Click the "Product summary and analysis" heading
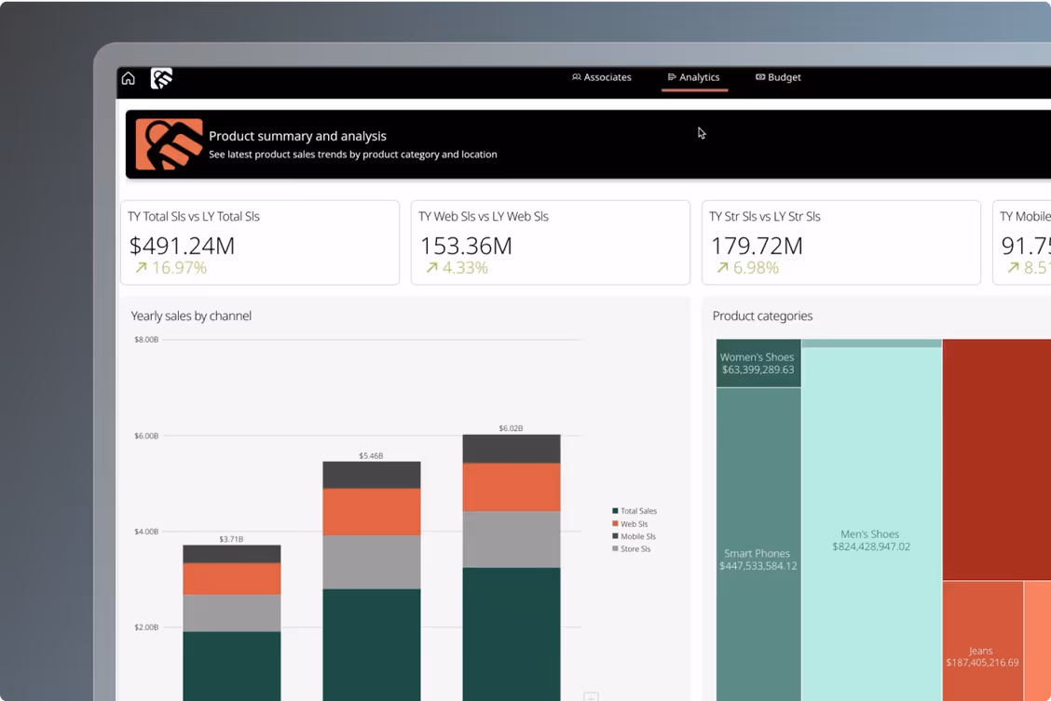1051x701 pixels. (x=297, y=136)
